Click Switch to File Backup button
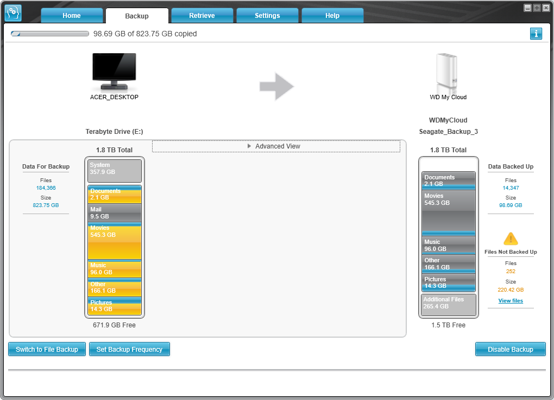The height and width of the screenshot is (400, 554). point(47,349)
